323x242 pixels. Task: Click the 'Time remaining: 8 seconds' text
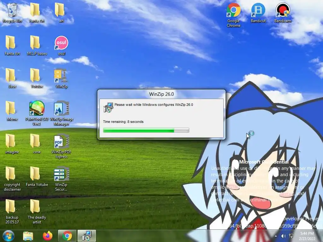click(123, 122)
